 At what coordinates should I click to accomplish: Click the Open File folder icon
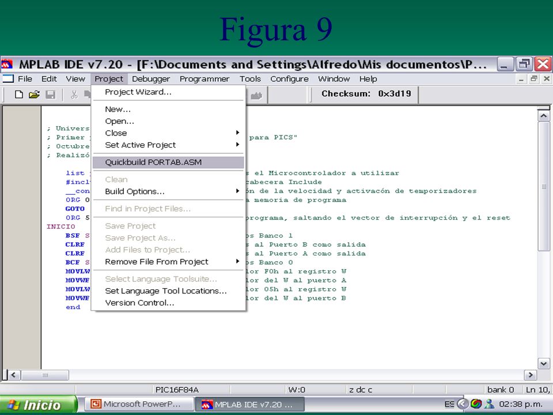[34, 95]
